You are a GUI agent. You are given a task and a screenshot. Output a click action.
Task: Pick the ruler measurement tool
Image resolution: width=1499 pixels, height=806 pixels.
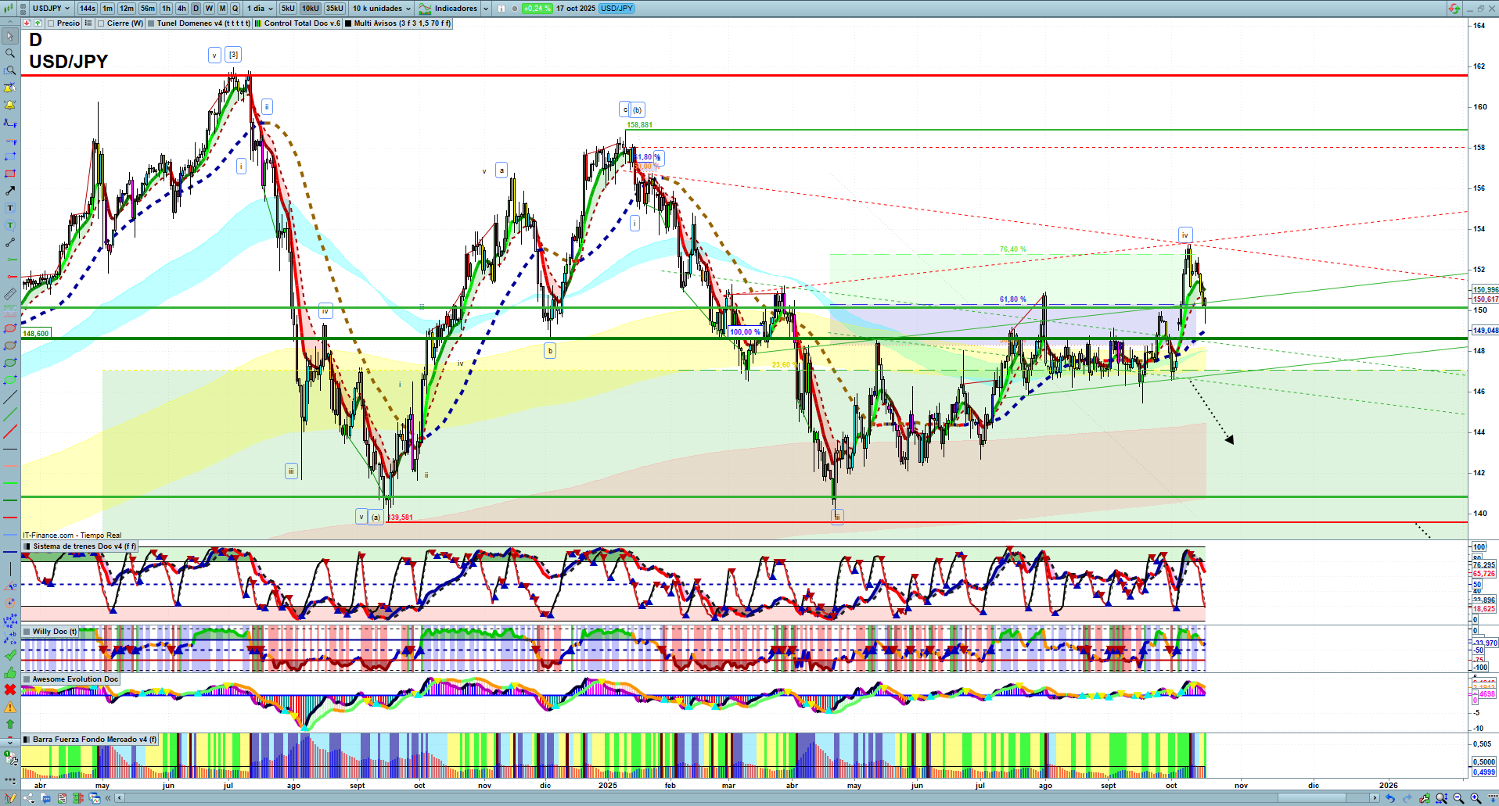coord(10,294)
